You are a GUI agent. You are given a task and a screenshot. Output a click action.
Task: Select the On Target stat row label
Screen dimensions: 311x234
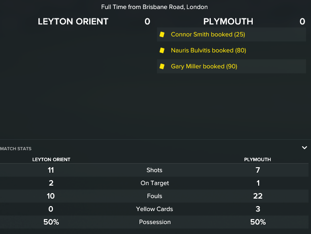tap(155, 183)
